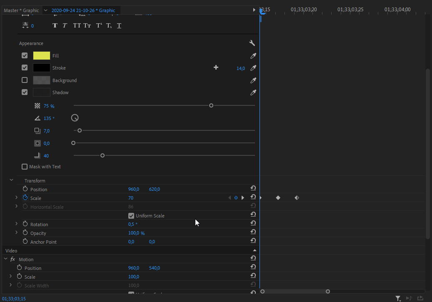Disable the Stroke checkbox

tap(25, 68)
